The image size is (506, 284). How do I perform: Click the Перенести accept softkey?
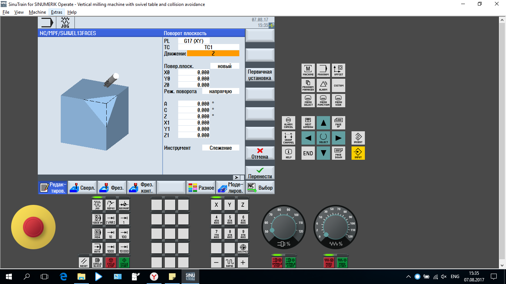pyautogui.click(x=260, y=173)
